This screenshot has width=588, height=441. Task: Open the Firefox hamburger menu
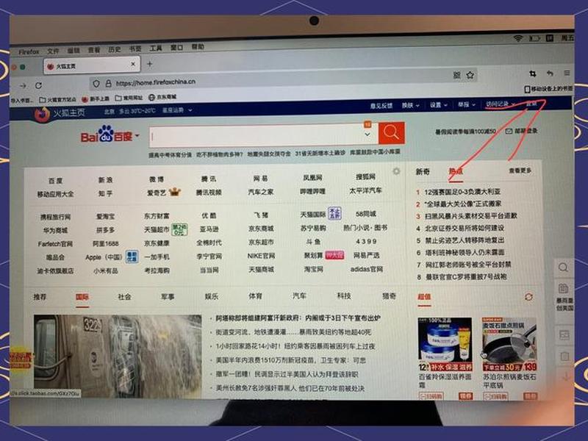(567, 73)
